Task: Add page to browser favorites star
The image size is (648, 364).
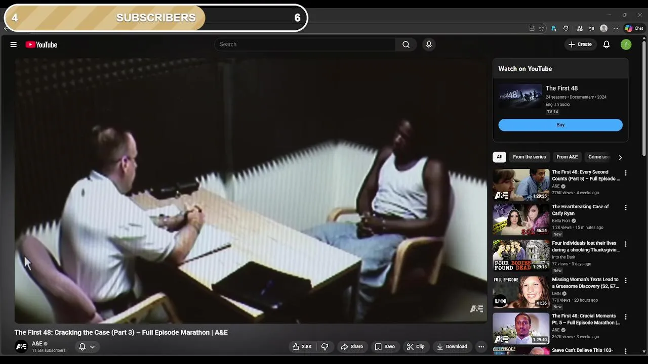Action: point(541,28)
